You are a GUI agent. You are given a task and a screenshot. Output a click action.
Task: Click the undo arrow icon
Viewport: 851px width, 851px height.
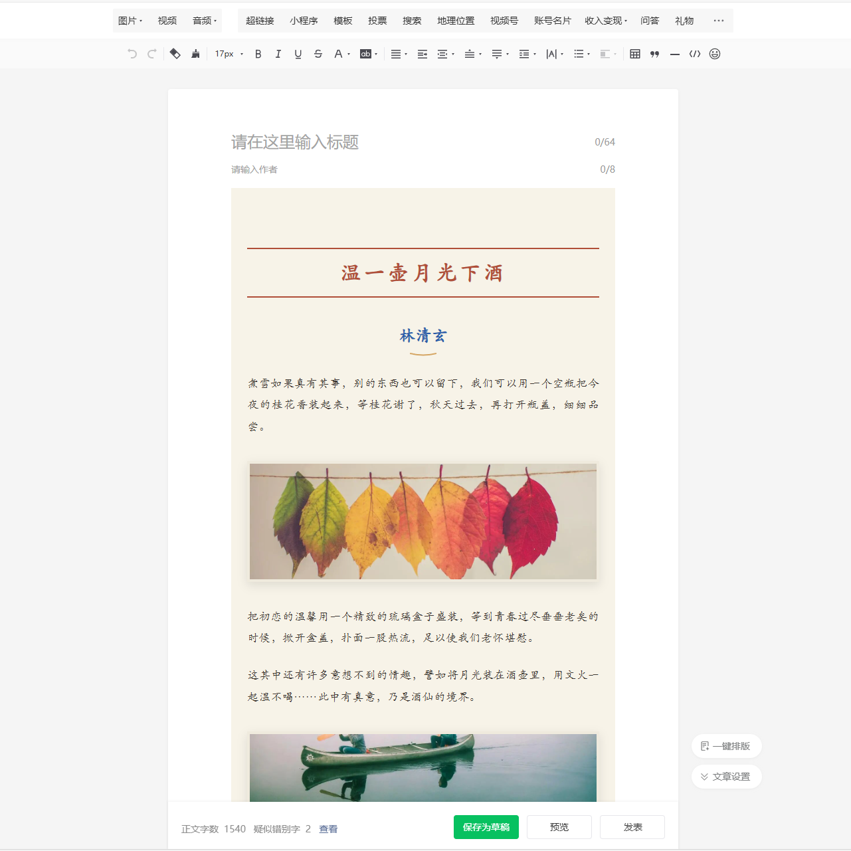point(132,54)
